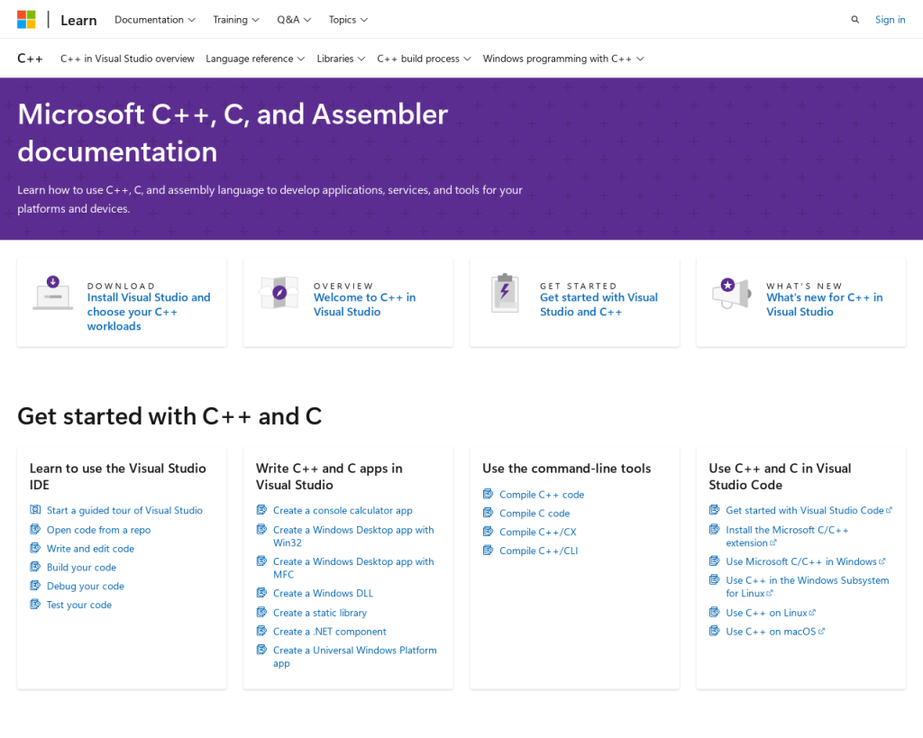Screen dimensions: 923x738
Task: Open the Topics dropdown menu
Action: coord(348,20)
